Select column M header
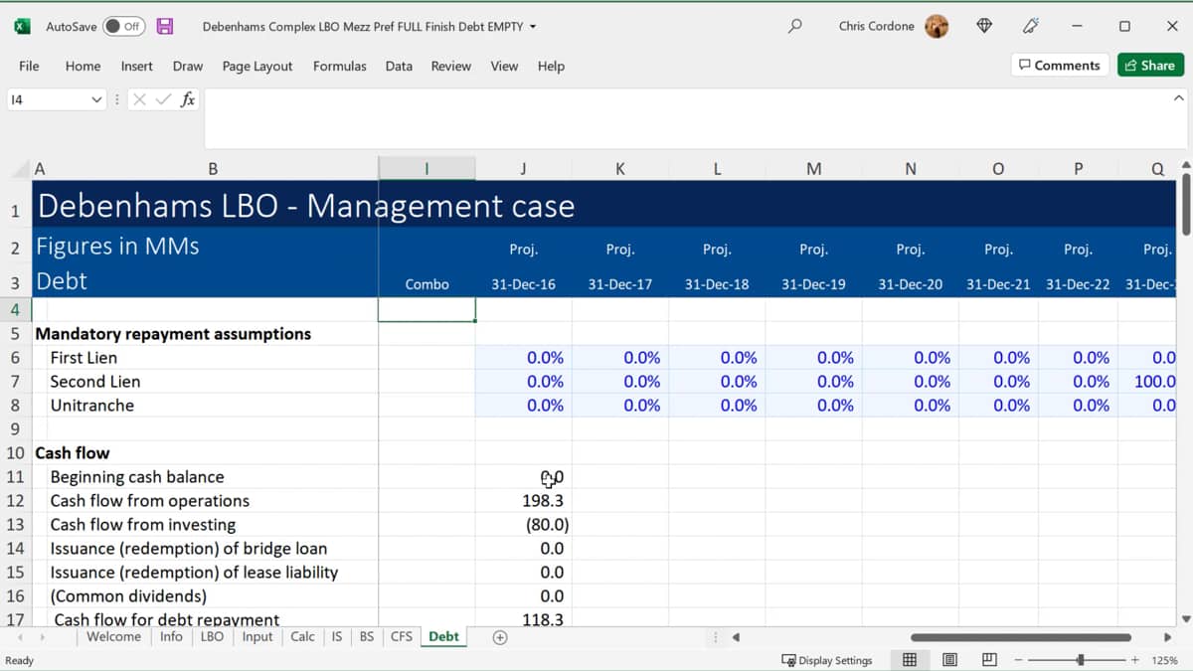This screenshot has height=671, width=1193. click(813, 169)
